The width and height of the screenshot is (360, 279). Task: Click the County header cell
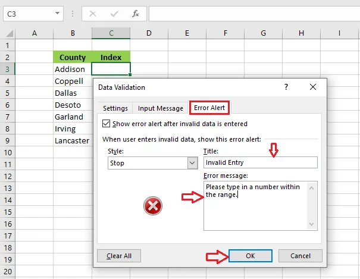point(73,57)
